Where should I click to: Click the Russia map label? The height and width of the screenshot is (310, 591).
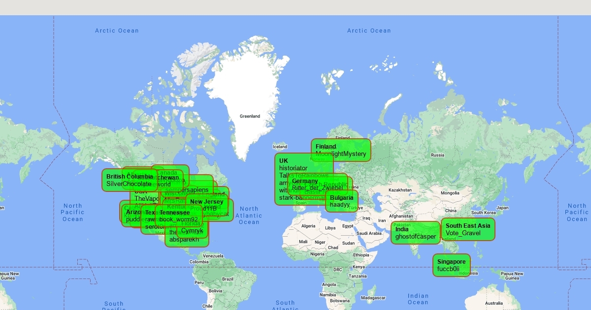coord(437,155)
